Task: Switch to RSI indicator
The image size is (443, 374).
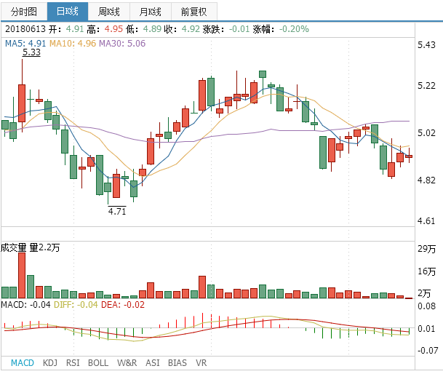Action: click(x=73, y=362)
